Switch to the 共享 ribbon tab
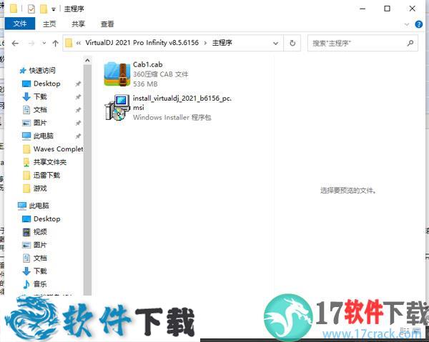 coord(78,24)
